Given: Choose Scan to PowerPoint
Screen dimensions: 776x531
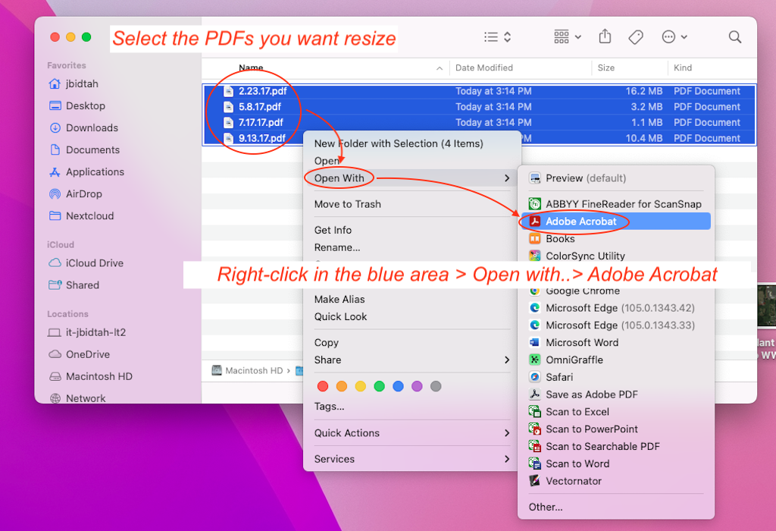Looking at the screenshot, I should point(615,429).
